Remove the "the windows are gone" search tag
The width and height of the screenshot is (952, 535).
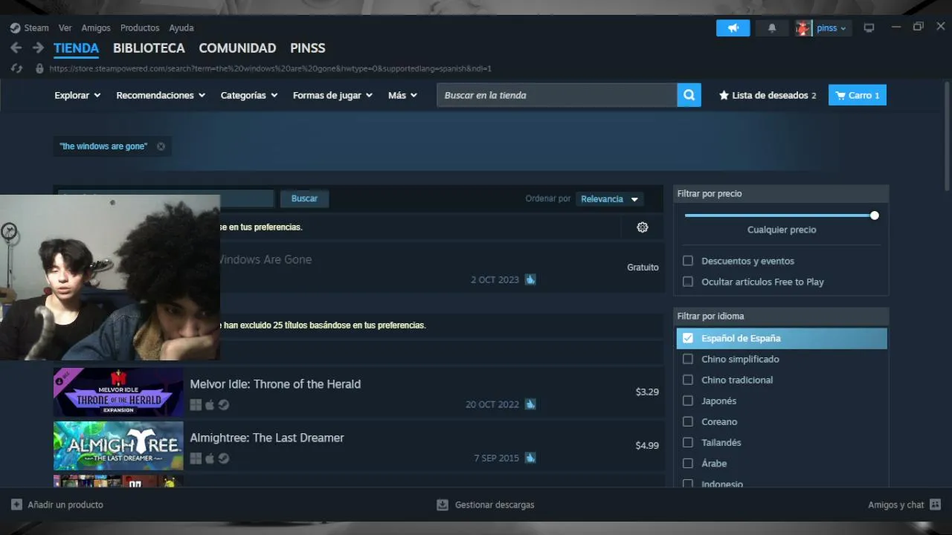(x=161, y=146)
